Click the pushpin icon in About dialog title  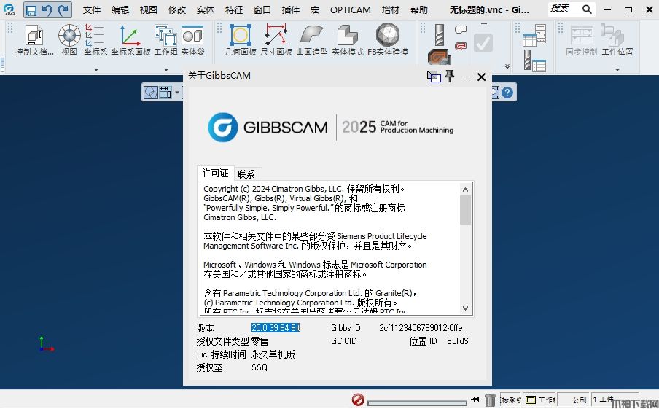(450, 76)
